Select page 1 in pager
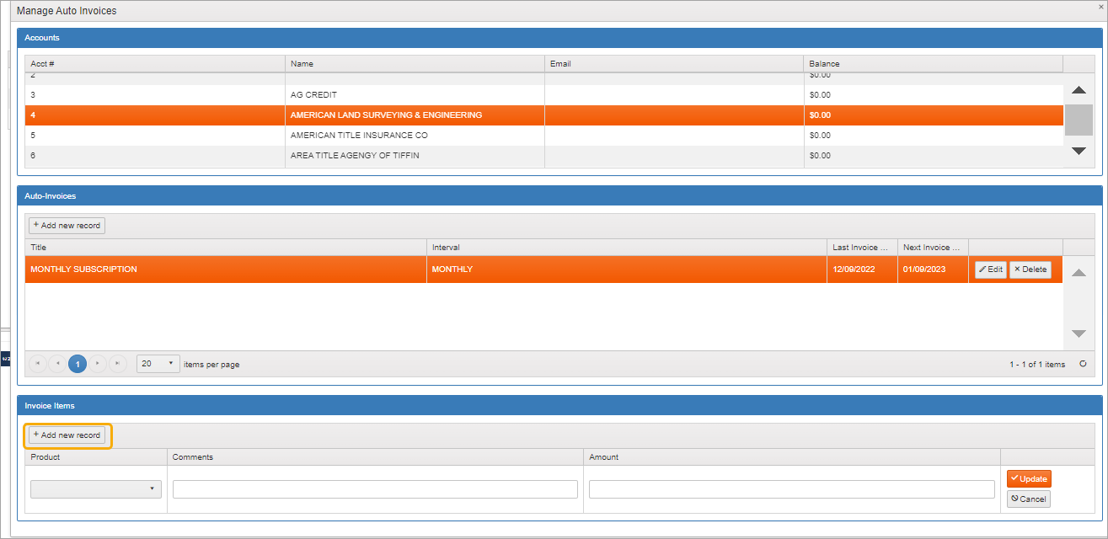The width and height of the screenshot is (1108, 539). pyautogui.click(x=78, y=364)
